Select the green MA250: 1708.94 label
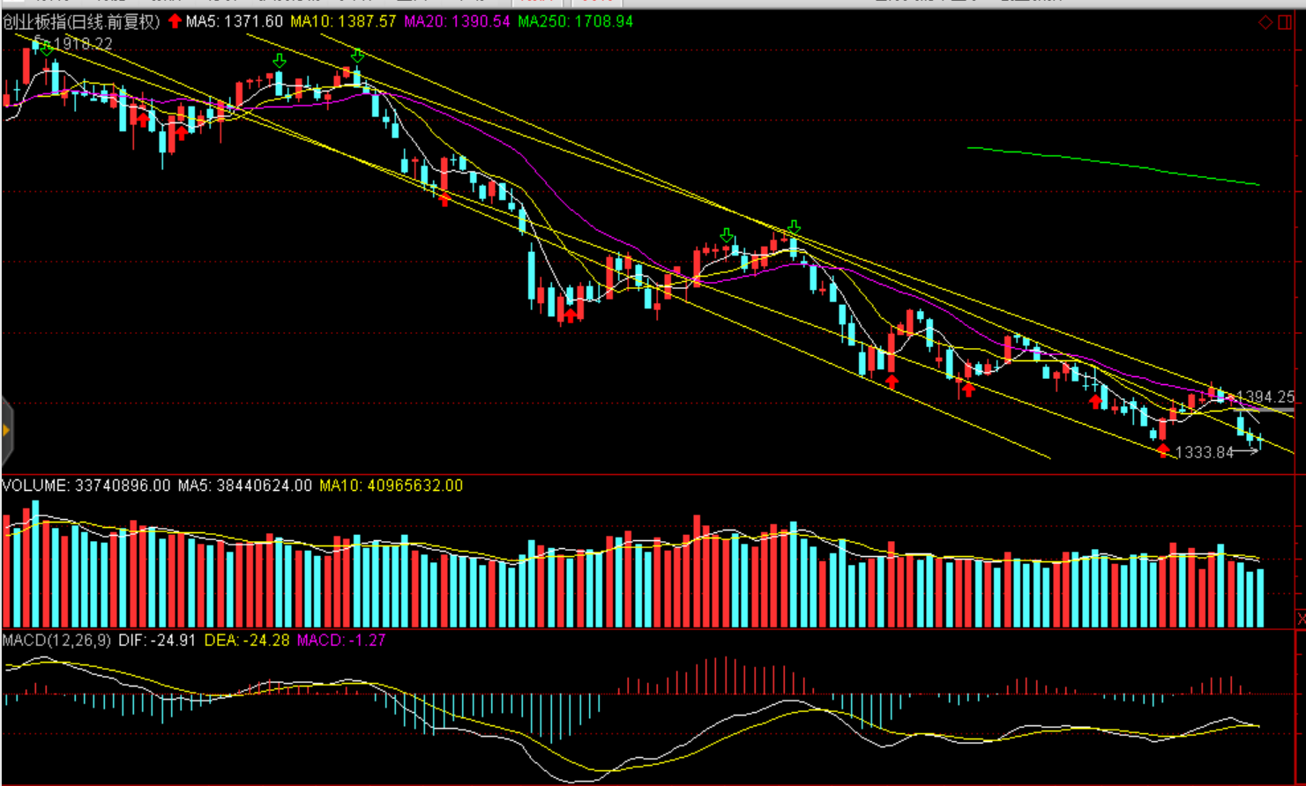This screenshot has height=786, width=1306. (x=575, y=21)
